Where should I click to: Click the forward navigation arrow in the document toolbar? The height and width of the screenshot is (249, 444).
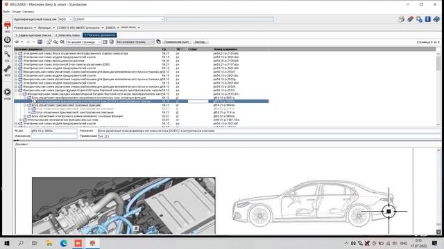[x=28, y=41]
